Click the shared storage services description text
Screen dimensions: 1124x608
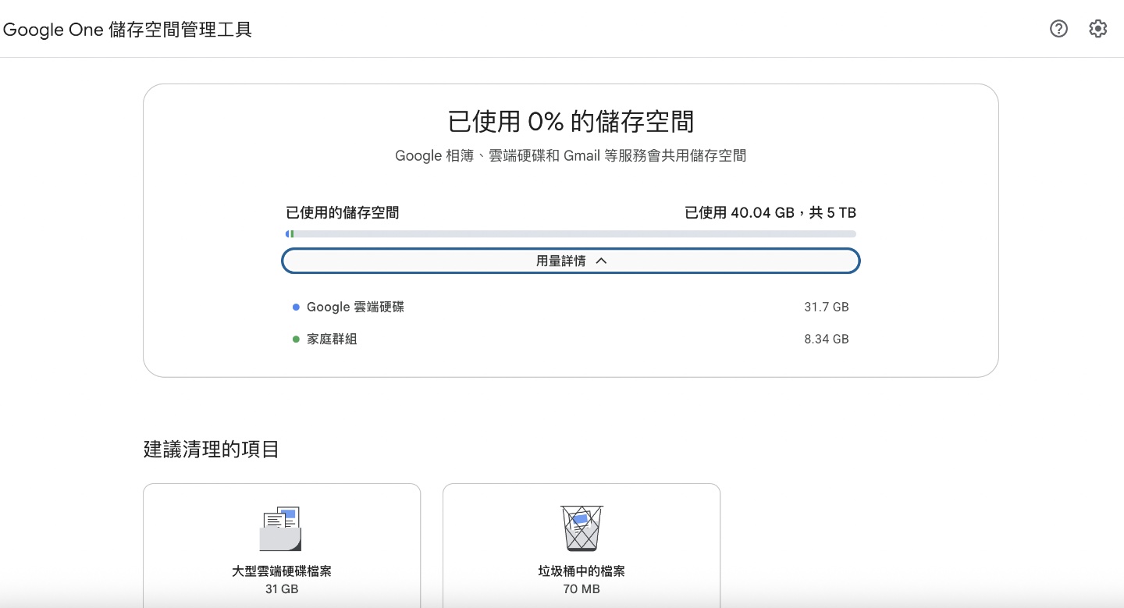pyautogui.click(x=571, y=156)
